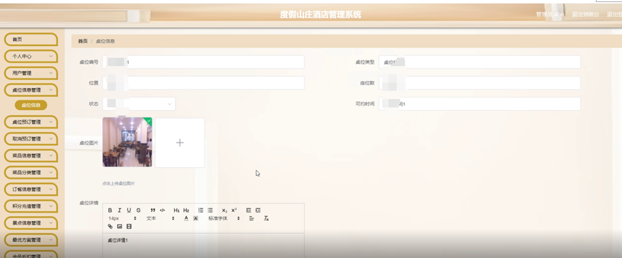Click the 管理员 account label in header
622x258 pixels.
[550, 14]
